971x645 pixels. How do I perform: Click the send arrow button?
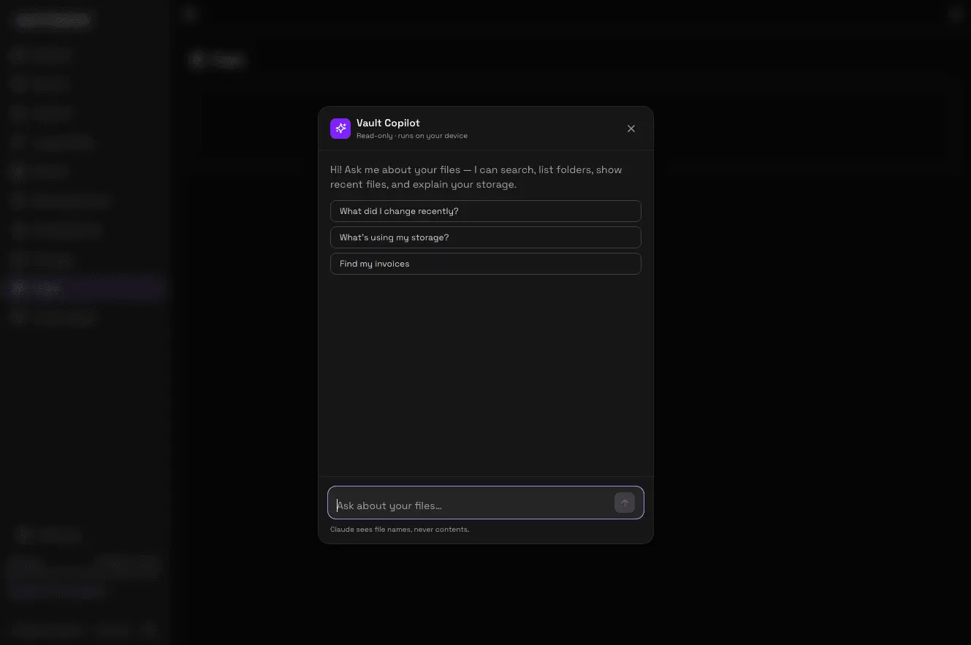[x=625, y=503]
